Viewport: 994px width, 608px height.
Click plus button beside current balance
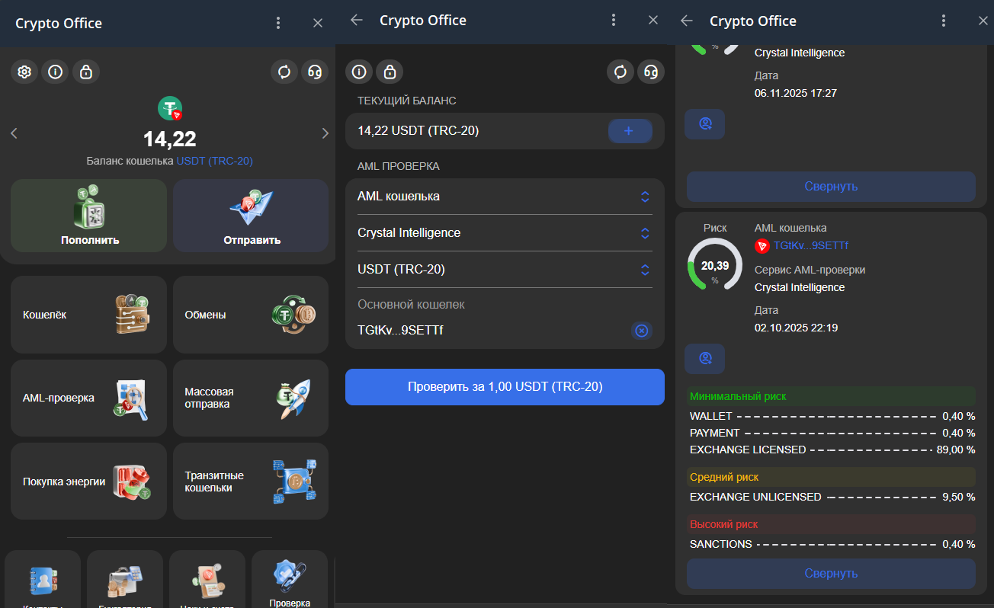pyautogui.click(x=630, y=131)
